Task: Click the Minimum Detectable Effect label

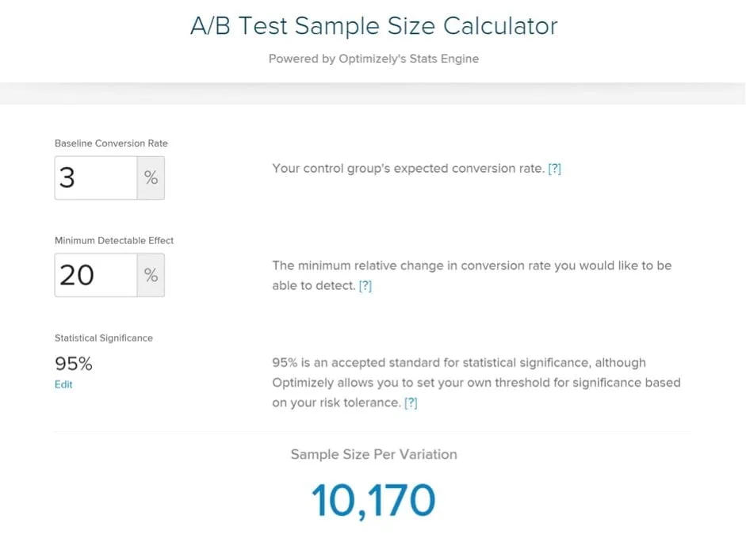Action: [x=114, y=241]
